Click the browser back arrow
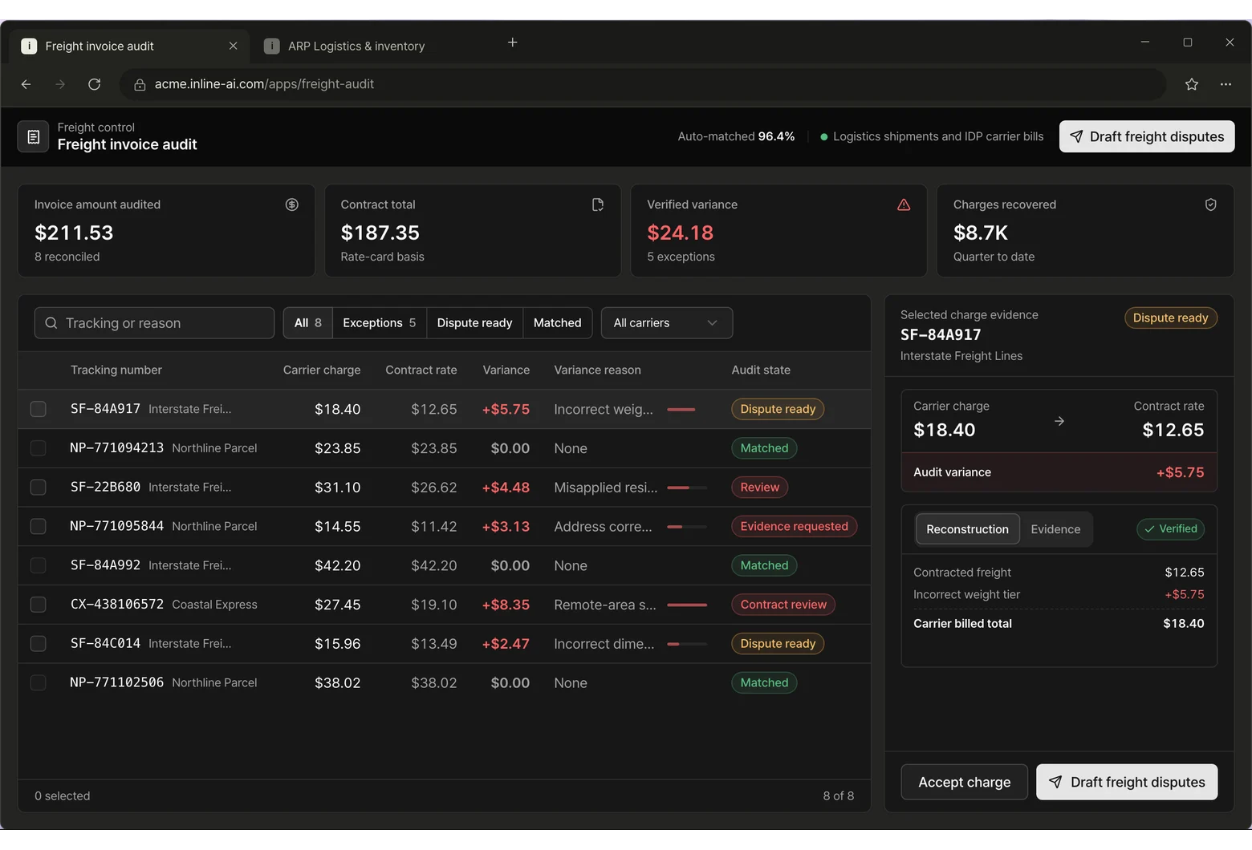The width and height of the screenshot is (1252, 850). [26, 84]
